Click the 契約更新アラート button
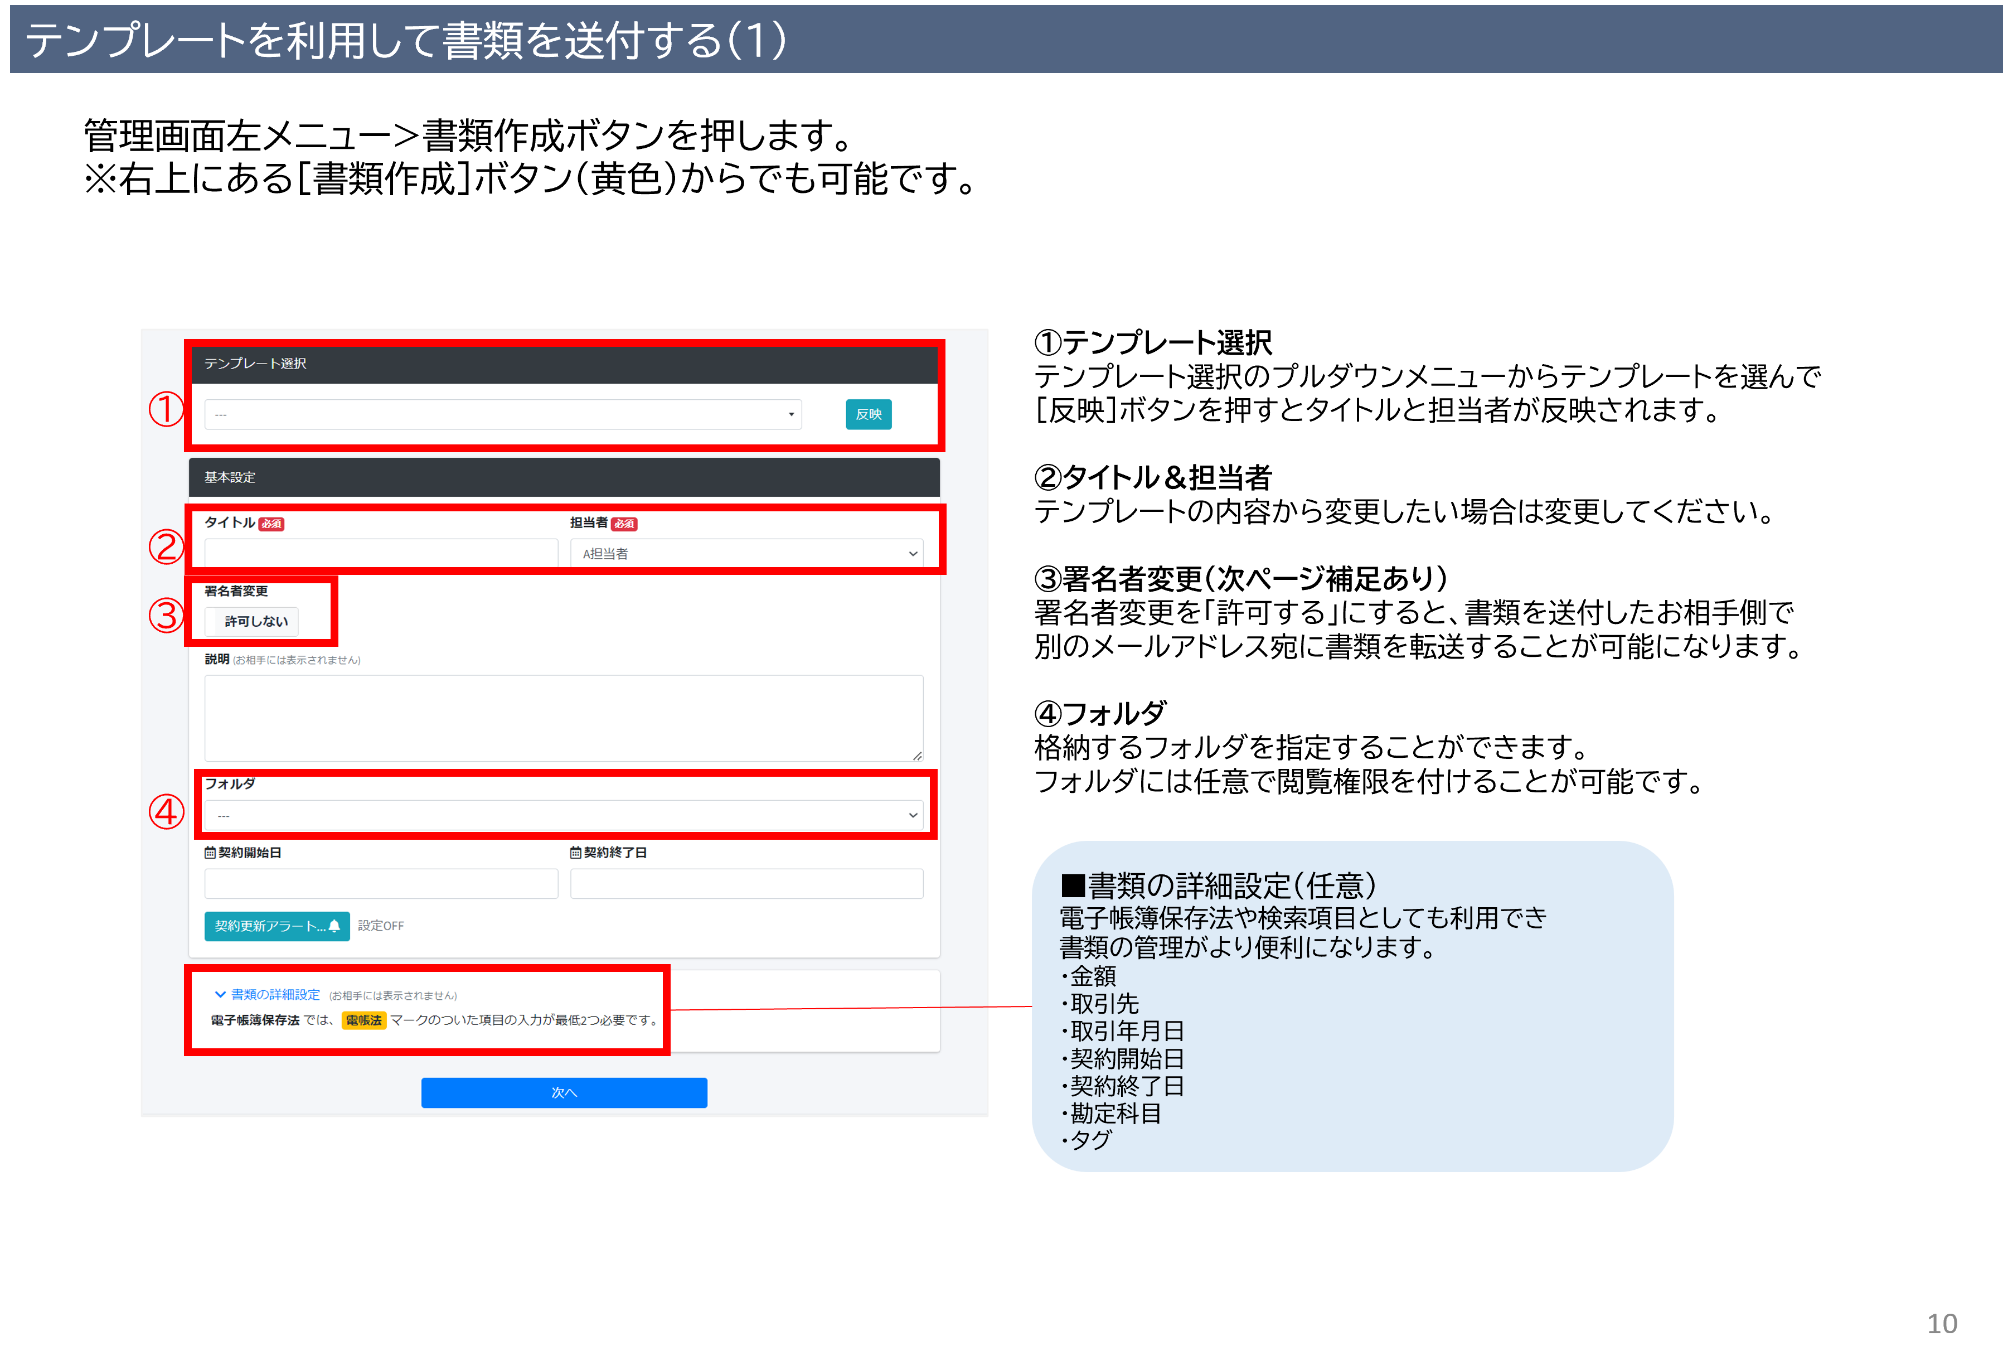 pos(270,926)
